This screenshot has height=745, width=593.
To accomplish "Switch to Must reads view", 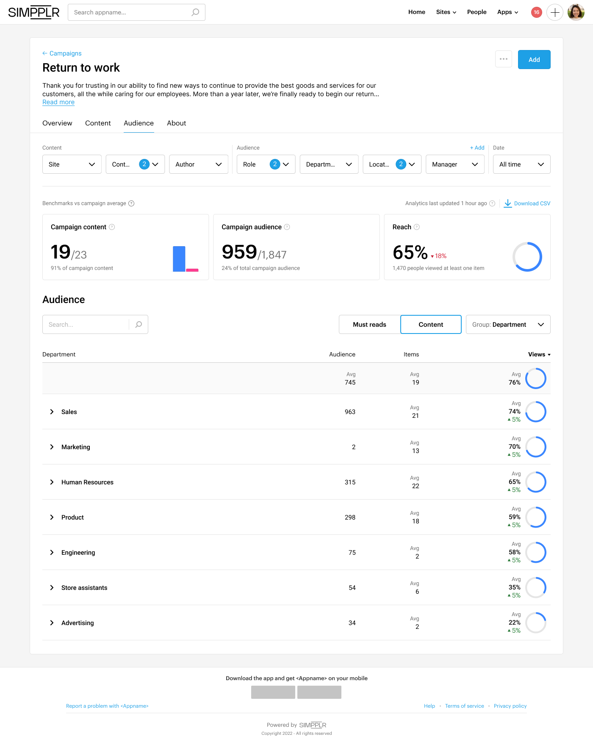I will point(369,325).
